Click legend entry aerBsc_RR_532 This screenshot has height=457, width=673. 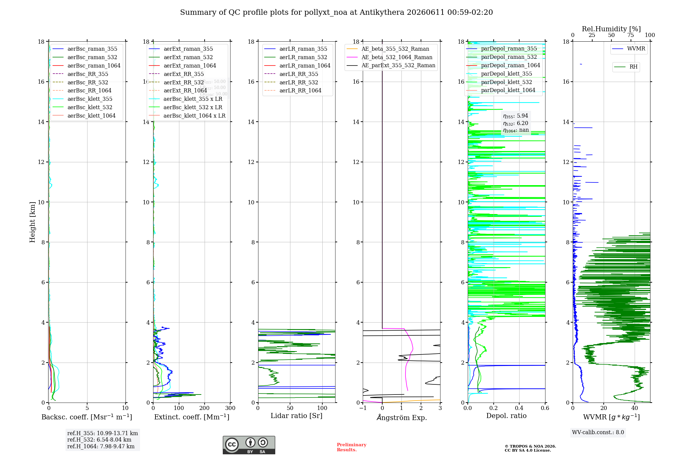coord(80,83)
